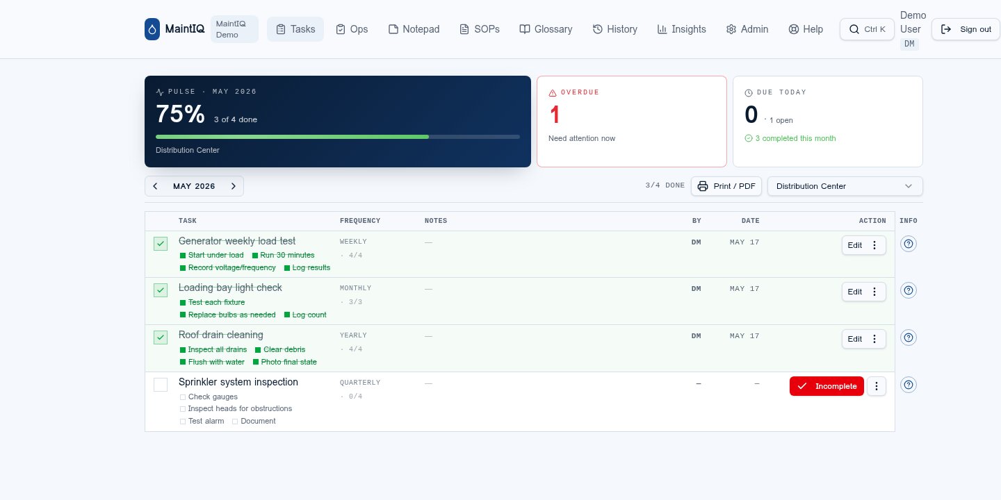Screen dimensions: 1001x500
Task: Edit the Loading bay light check entry
Action: (854, 292)
